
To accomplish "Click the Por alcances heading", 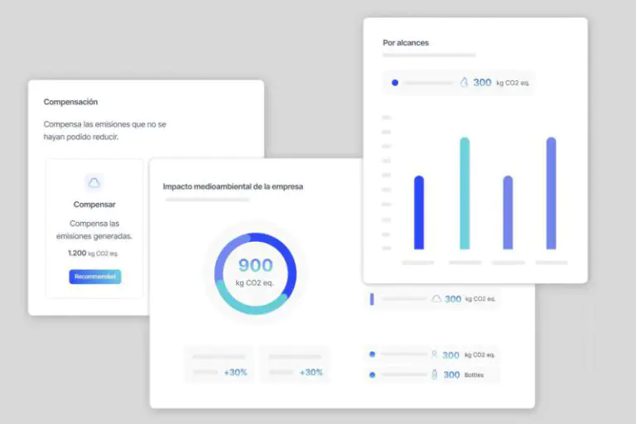I will pyautogui.click(x=406, y=42).
